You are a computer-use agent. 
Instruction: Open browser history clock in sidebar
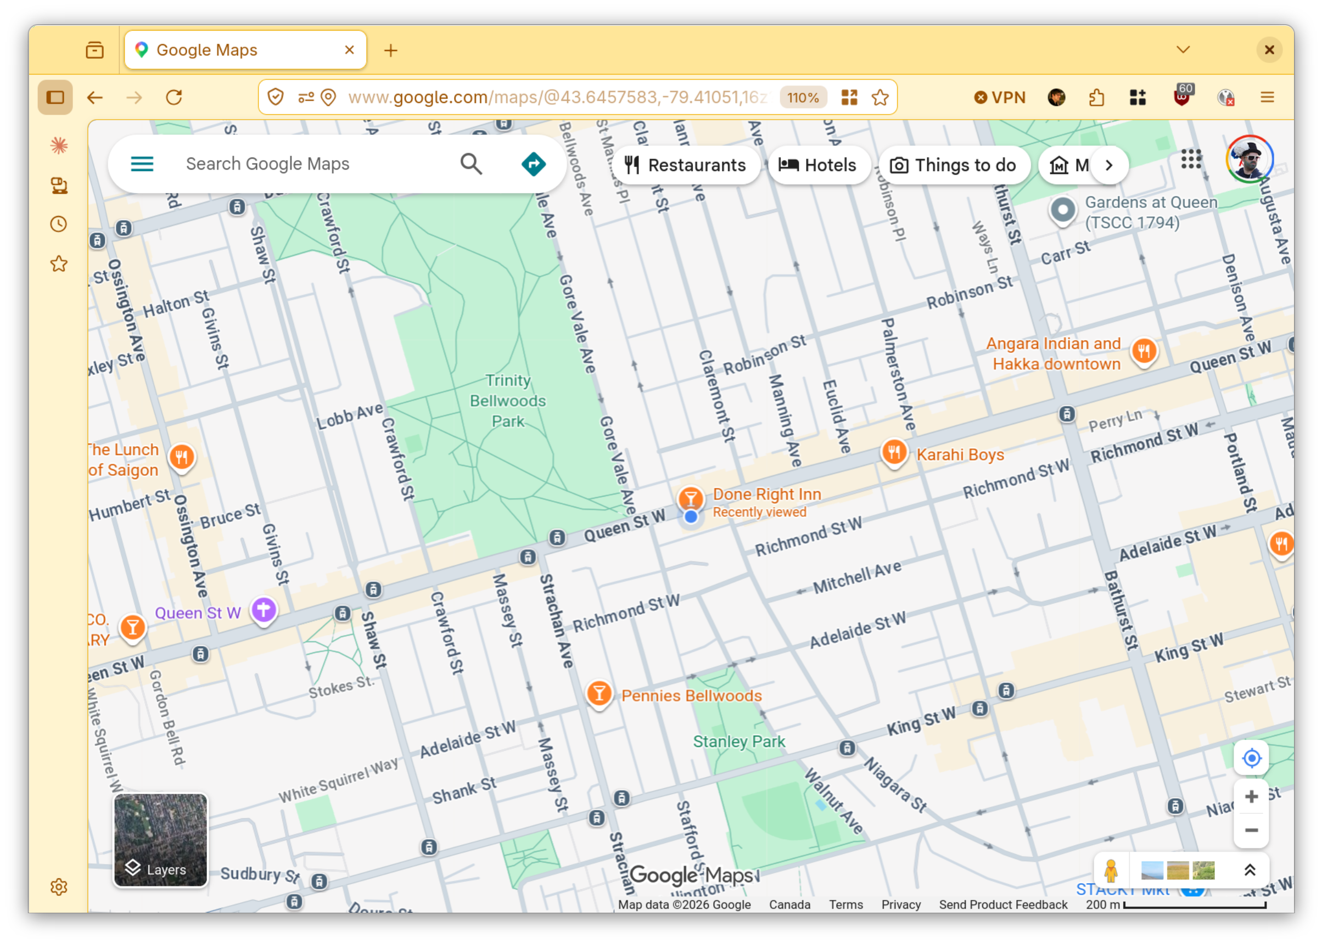coord(59,224)
